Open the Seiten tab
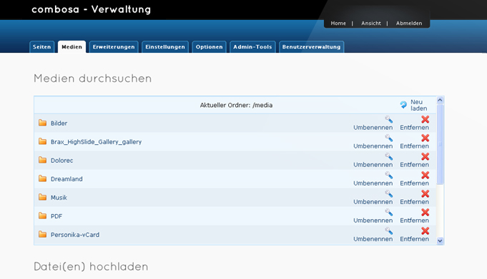This screenshot has height=279, width=487. coord(42,47)
